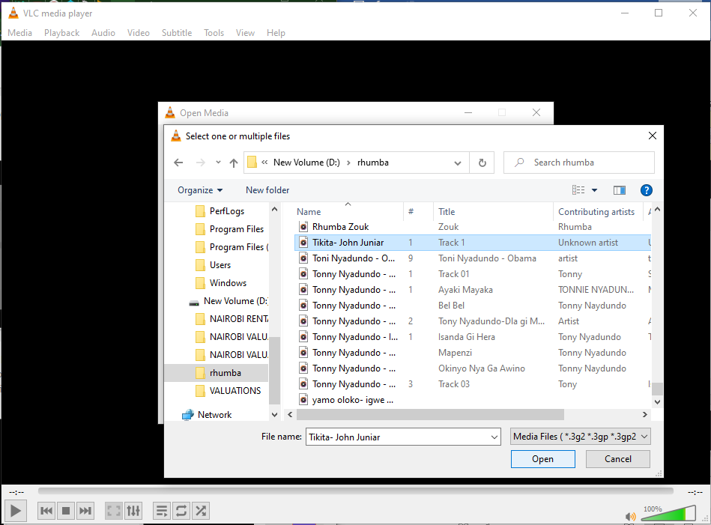The image size is (711, 525).
Task: Toggle the random shuffle icon
Action: click(x=201, y=511)
